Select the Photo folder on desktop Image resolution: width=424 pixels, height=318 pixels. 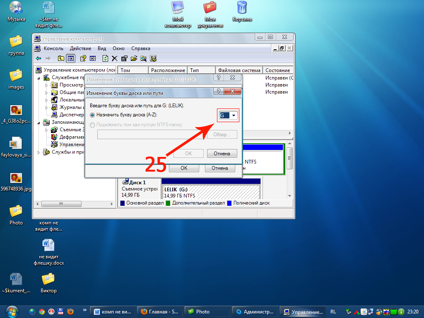tap(16, 215)
